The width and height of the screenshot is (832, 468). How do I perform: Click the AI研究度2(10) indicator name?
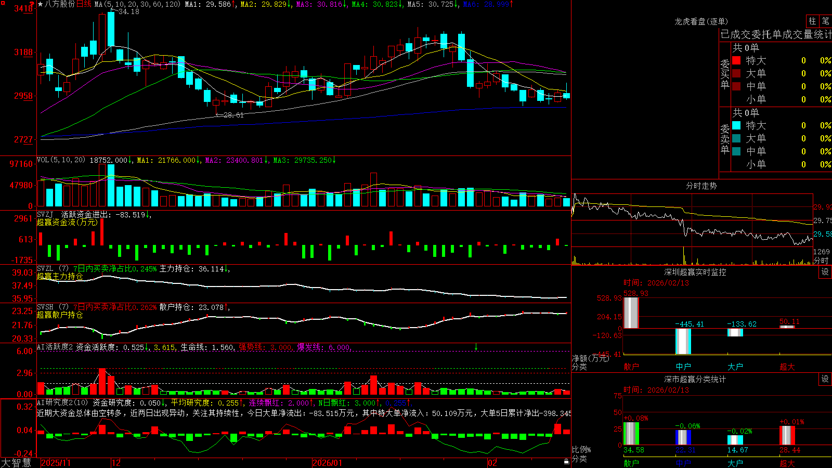[62, 402]
